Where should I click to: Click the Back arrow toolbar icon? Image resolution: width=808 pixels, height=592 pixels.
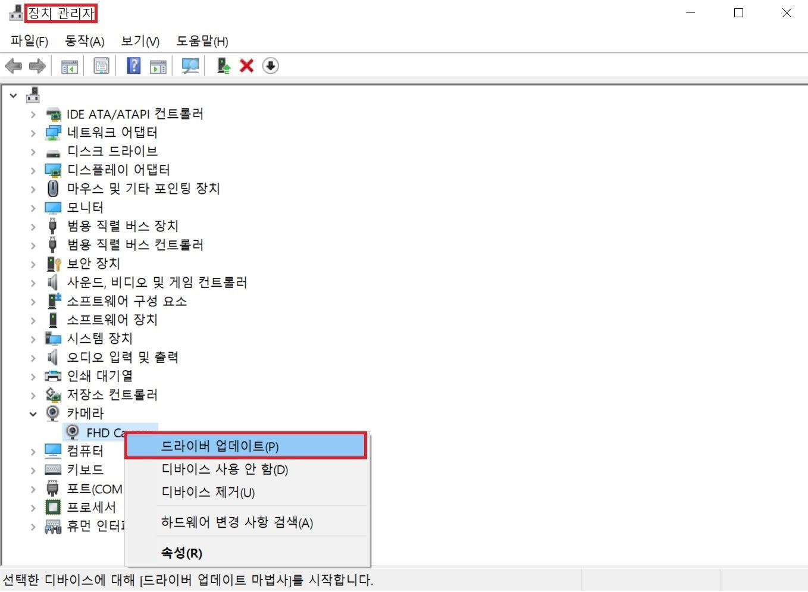pyautogui.click(x=14, y=66)
